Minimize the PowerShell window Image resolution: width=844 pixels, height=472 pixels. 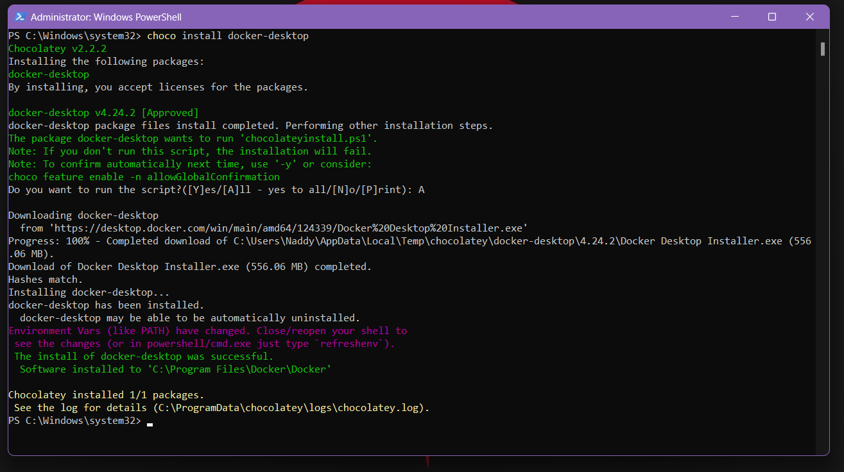(735, 17)
